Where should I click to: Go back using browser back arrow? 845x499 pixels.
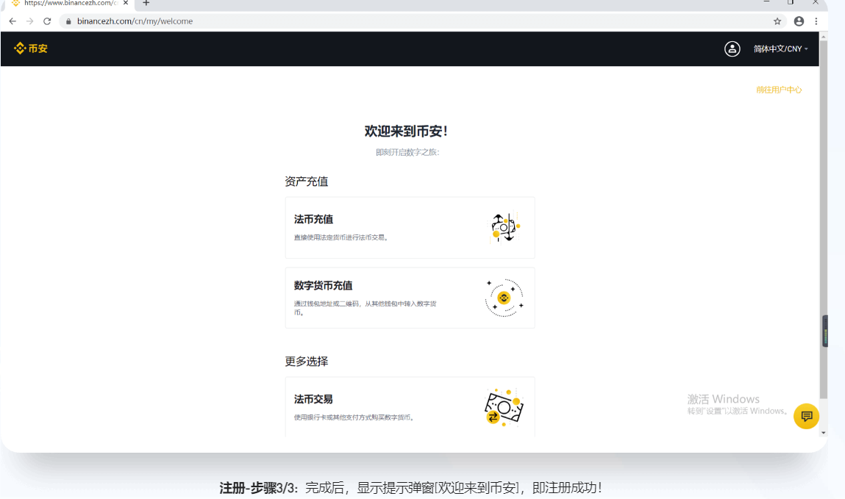click(x=13, y=21)
